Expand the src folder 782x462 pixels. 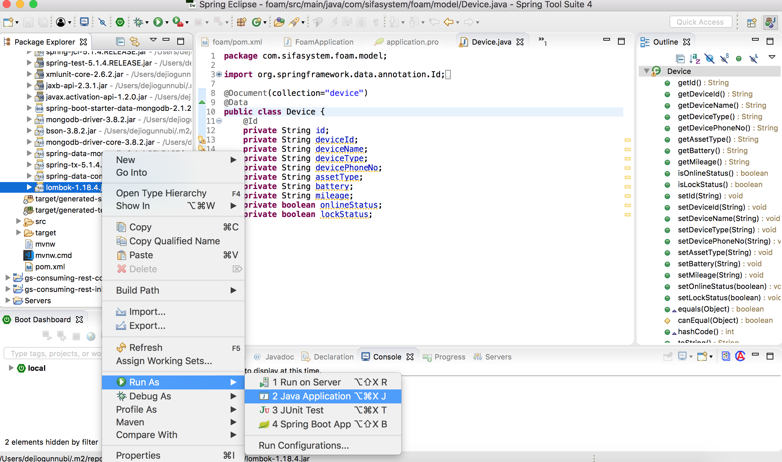pos(19,221)
